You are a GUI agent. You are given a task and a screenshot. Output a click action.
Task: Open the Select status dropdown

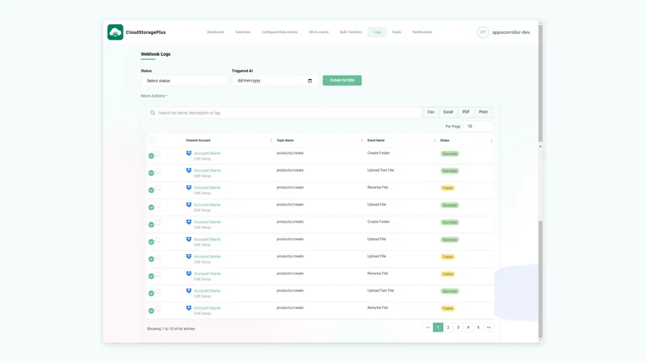pyautogui.click(x=184, y=81)
